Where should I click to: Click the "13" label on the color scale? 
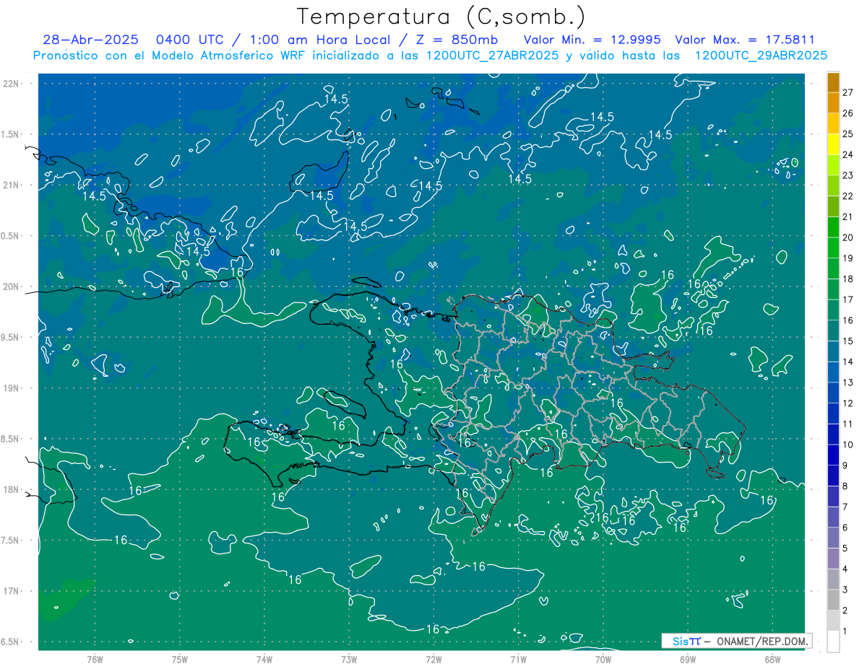point(848,382)
